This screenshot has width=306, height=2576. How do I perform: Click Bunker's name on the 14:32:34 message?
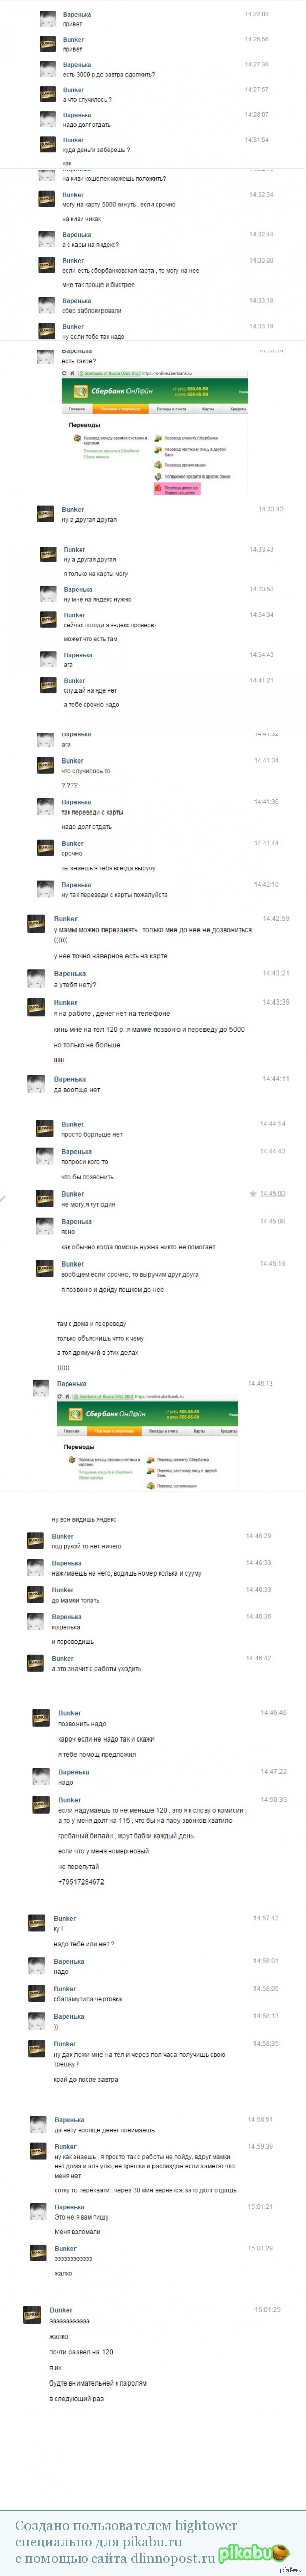72,195
